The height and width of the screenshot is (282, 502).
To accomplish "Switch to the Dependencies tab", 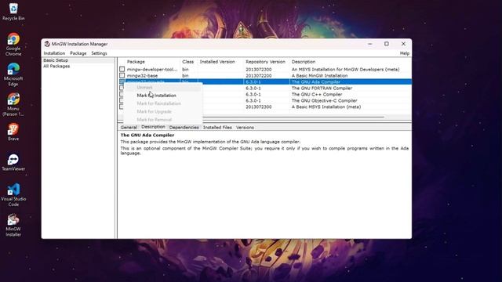I will point(184,127).
